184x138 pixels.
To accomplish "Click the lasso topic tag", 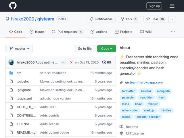I will tap(125, 104).
